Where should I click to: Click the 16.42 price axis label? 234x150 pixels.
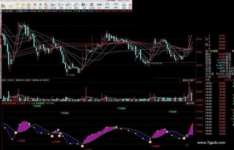199,39
